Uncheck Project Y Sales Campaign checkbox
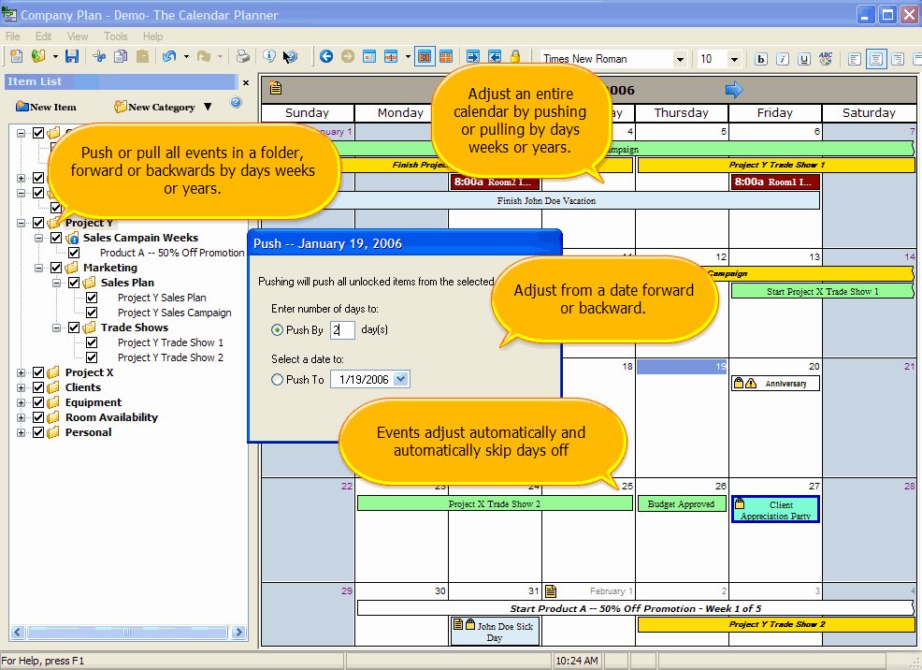The width and height of the screenshot is (922, 670). pyautogui.click(x=92, y=313)
